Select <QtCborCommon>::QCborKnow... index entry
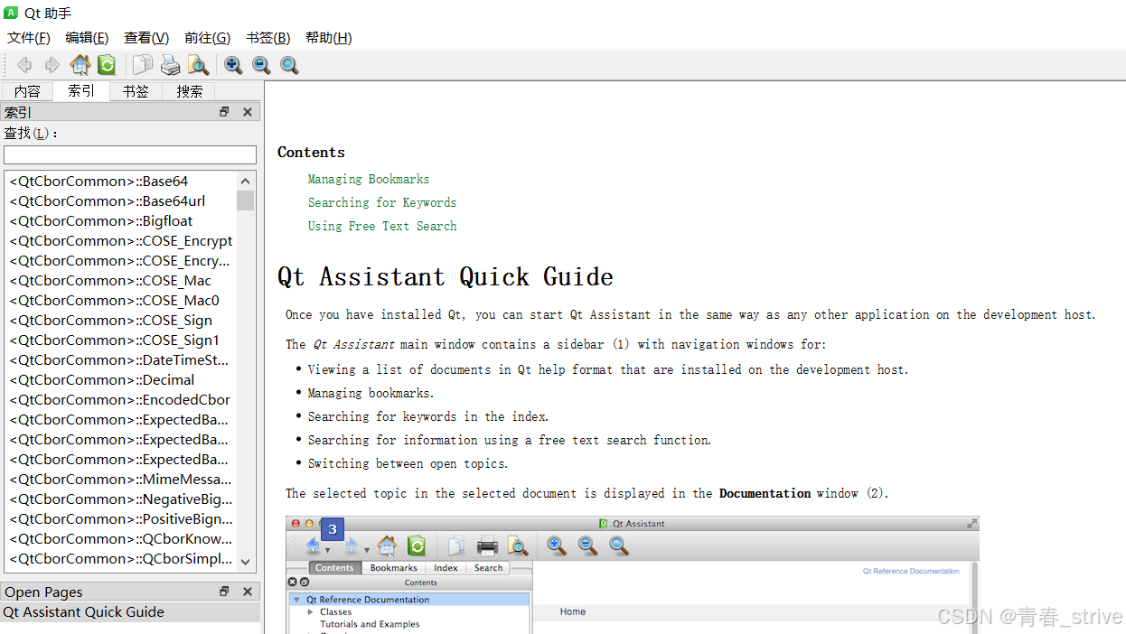 (x=120, y=538)
